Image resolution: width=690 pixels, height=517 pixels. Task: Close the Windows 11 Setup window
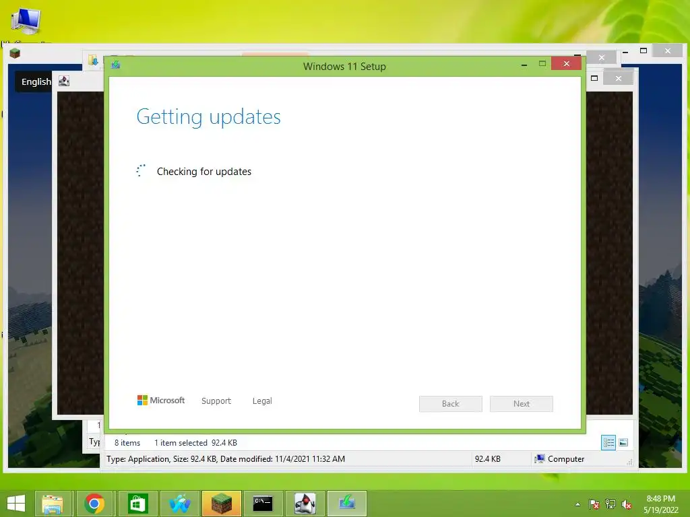(566, 64)
